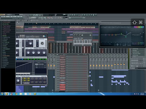Screen dimensions: 146x109
Task: Click the question mark help icon in toolbar
Action: pyautogui.click(x=96, y=15)
